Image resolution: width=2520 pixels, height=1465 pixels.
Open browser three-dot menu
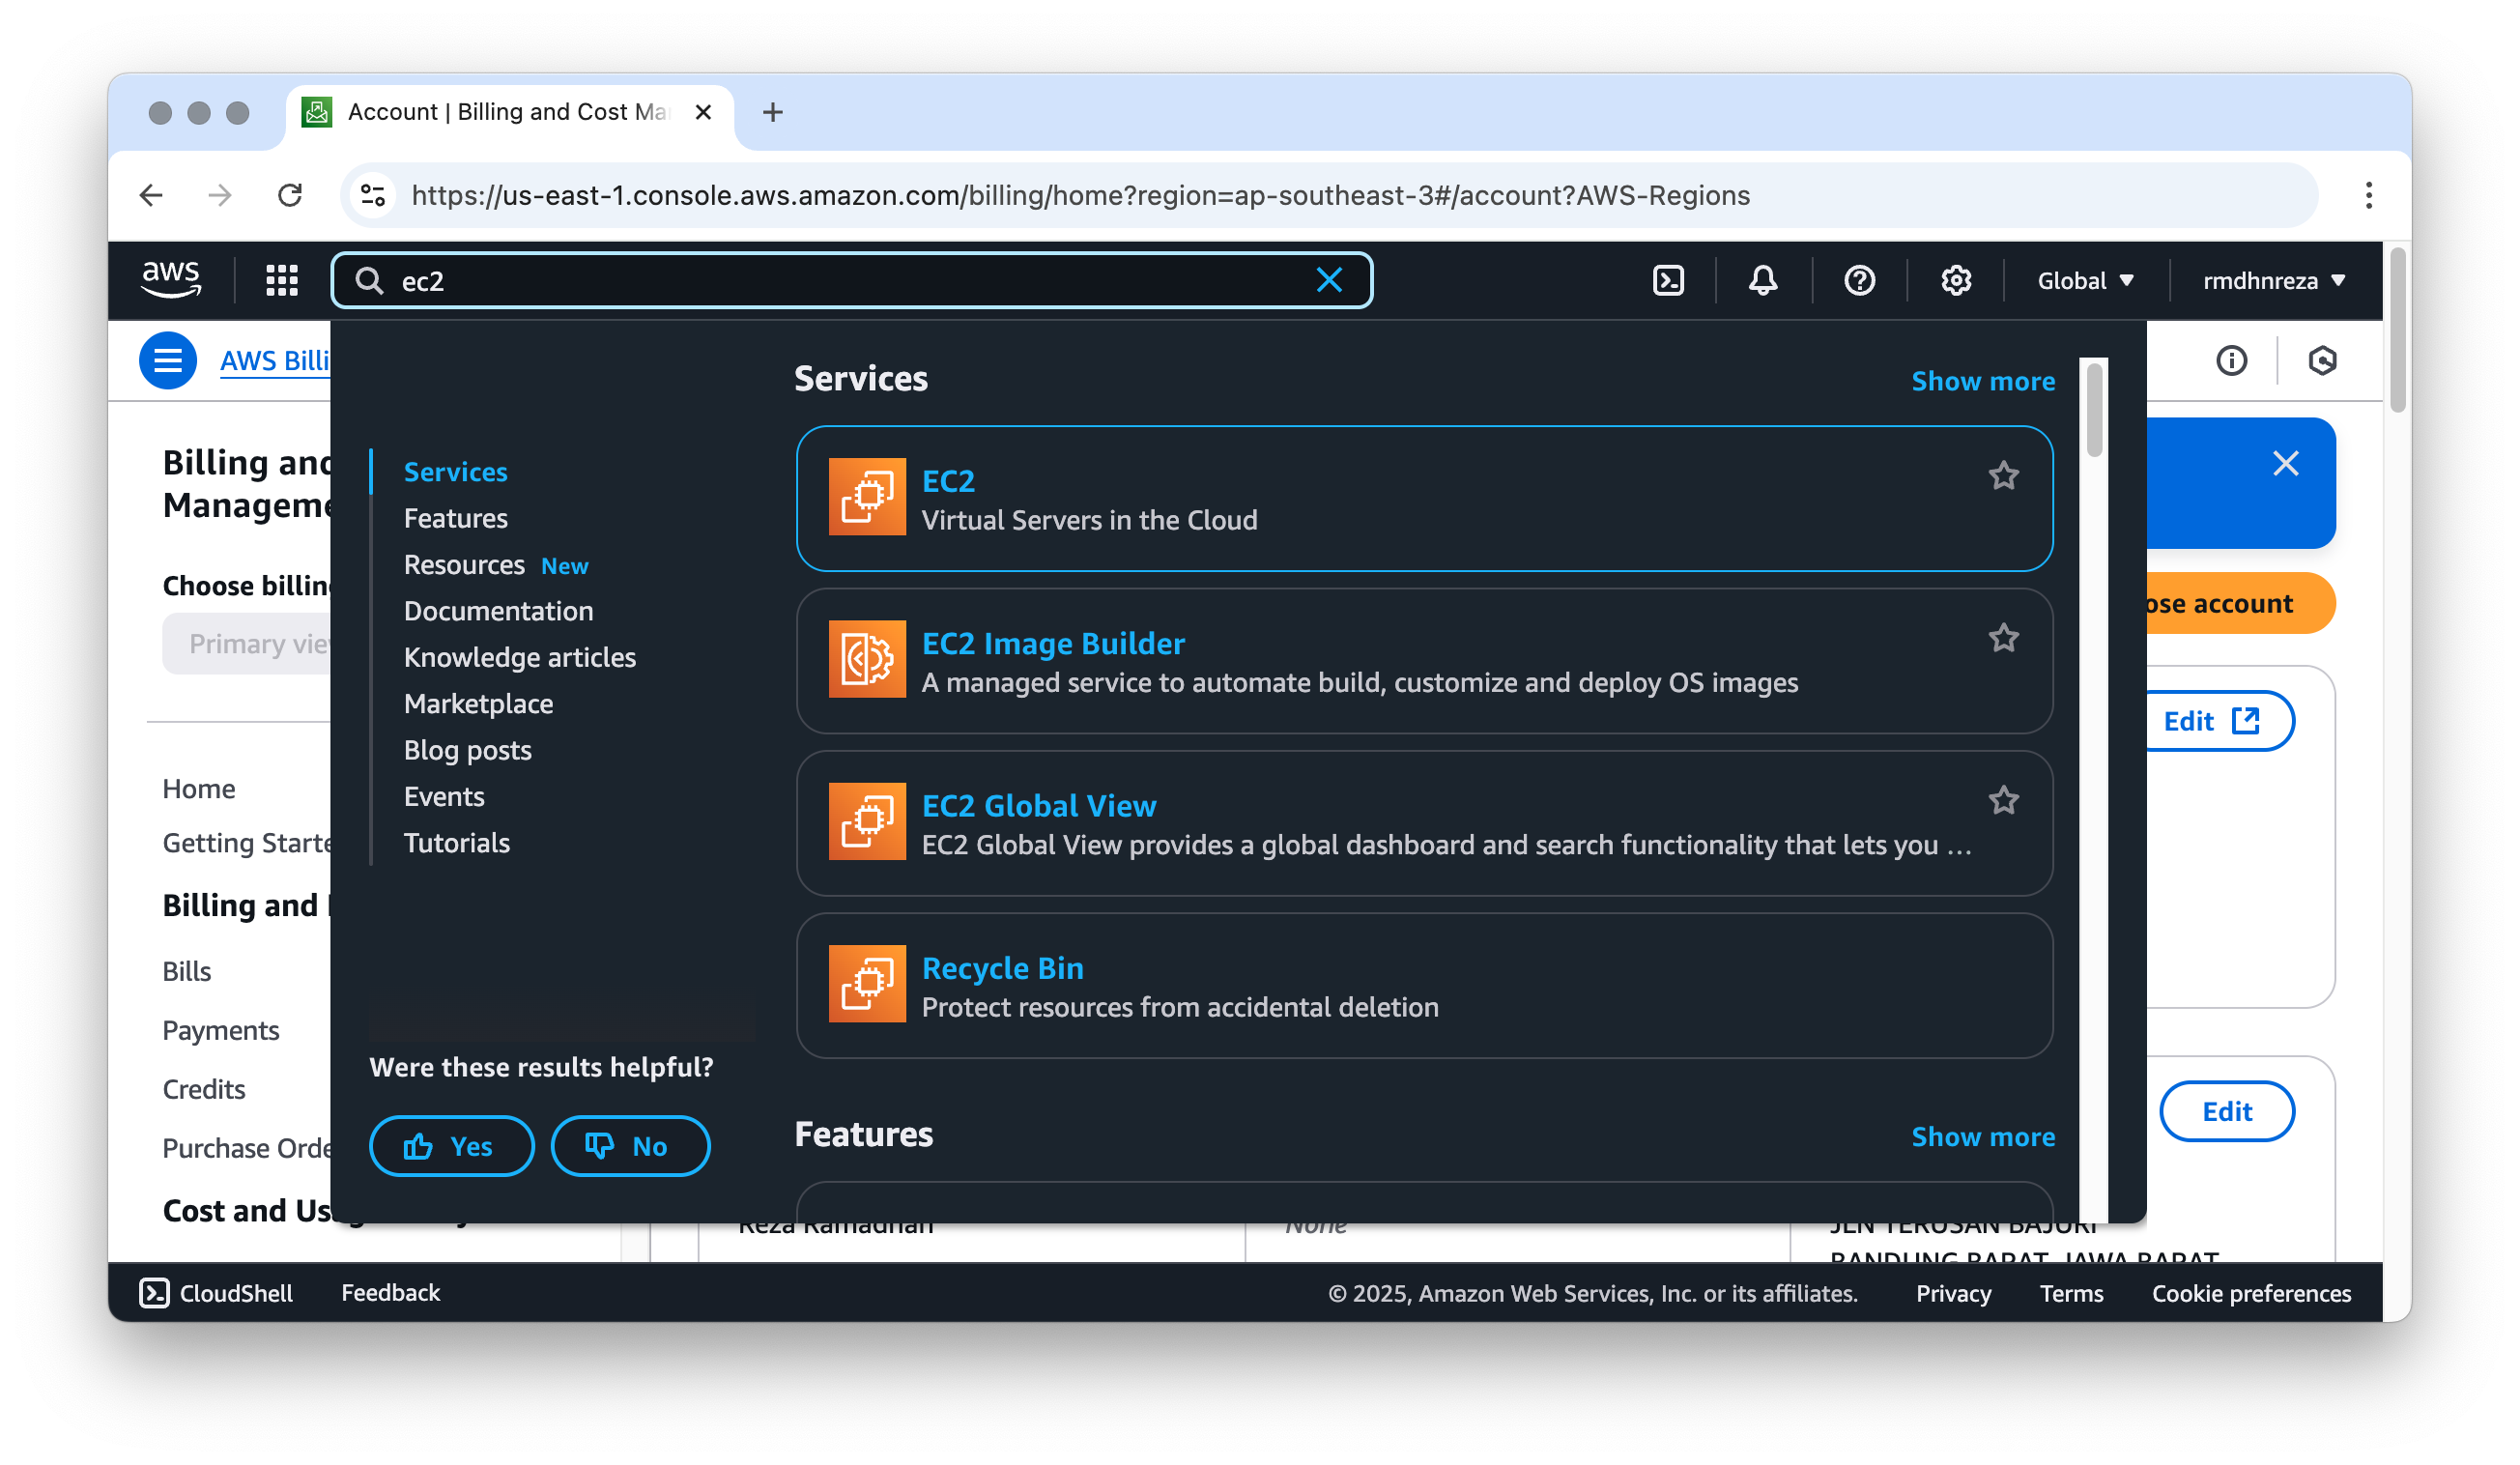(2367, 195)
